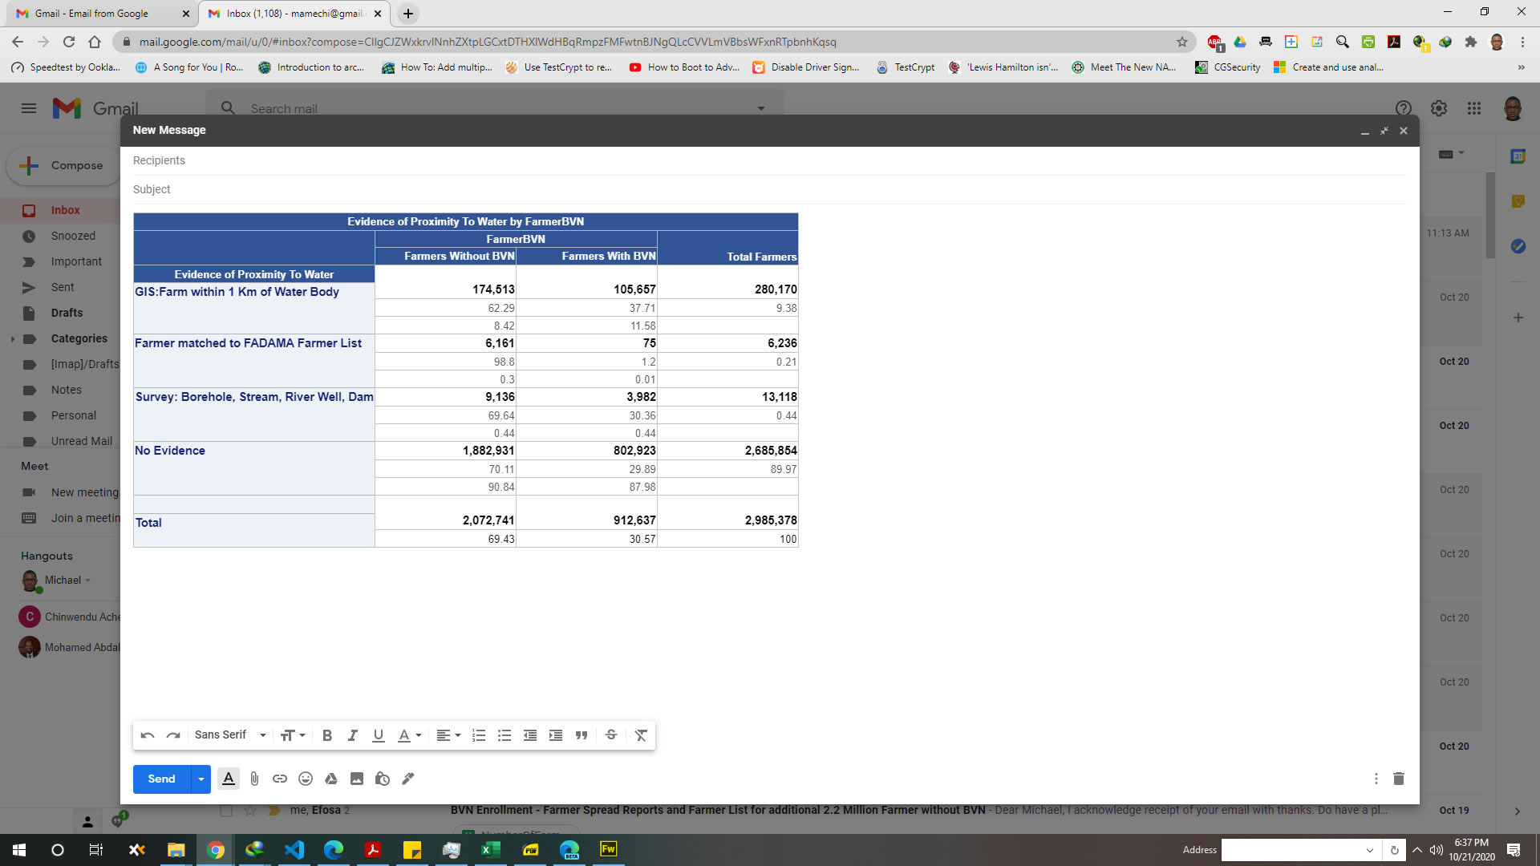Image resolution: width=1540 pixels, height=866 pixels.
Task: Toggle bold formatting button
Action: pyautogui.click(x=327, y=735)
